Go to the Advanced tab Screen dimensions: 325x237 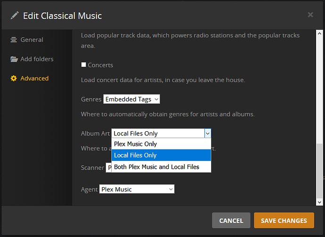34,79
